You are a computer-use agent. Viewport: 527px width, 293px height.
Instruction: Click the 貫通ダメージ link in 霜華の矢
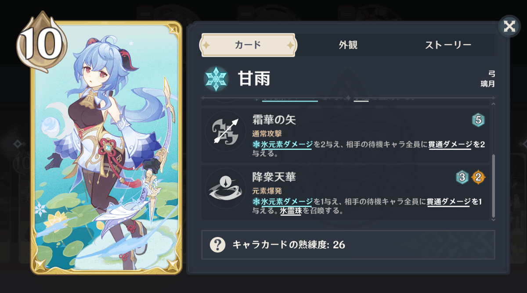tap(450, 144)
